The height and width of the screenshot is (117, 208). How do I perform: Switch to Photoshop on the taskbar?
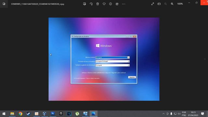click(53, 114)
